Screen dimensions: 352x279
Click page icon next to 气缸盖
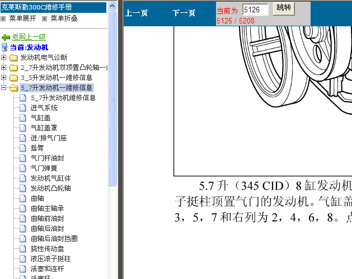click(23, 118)
